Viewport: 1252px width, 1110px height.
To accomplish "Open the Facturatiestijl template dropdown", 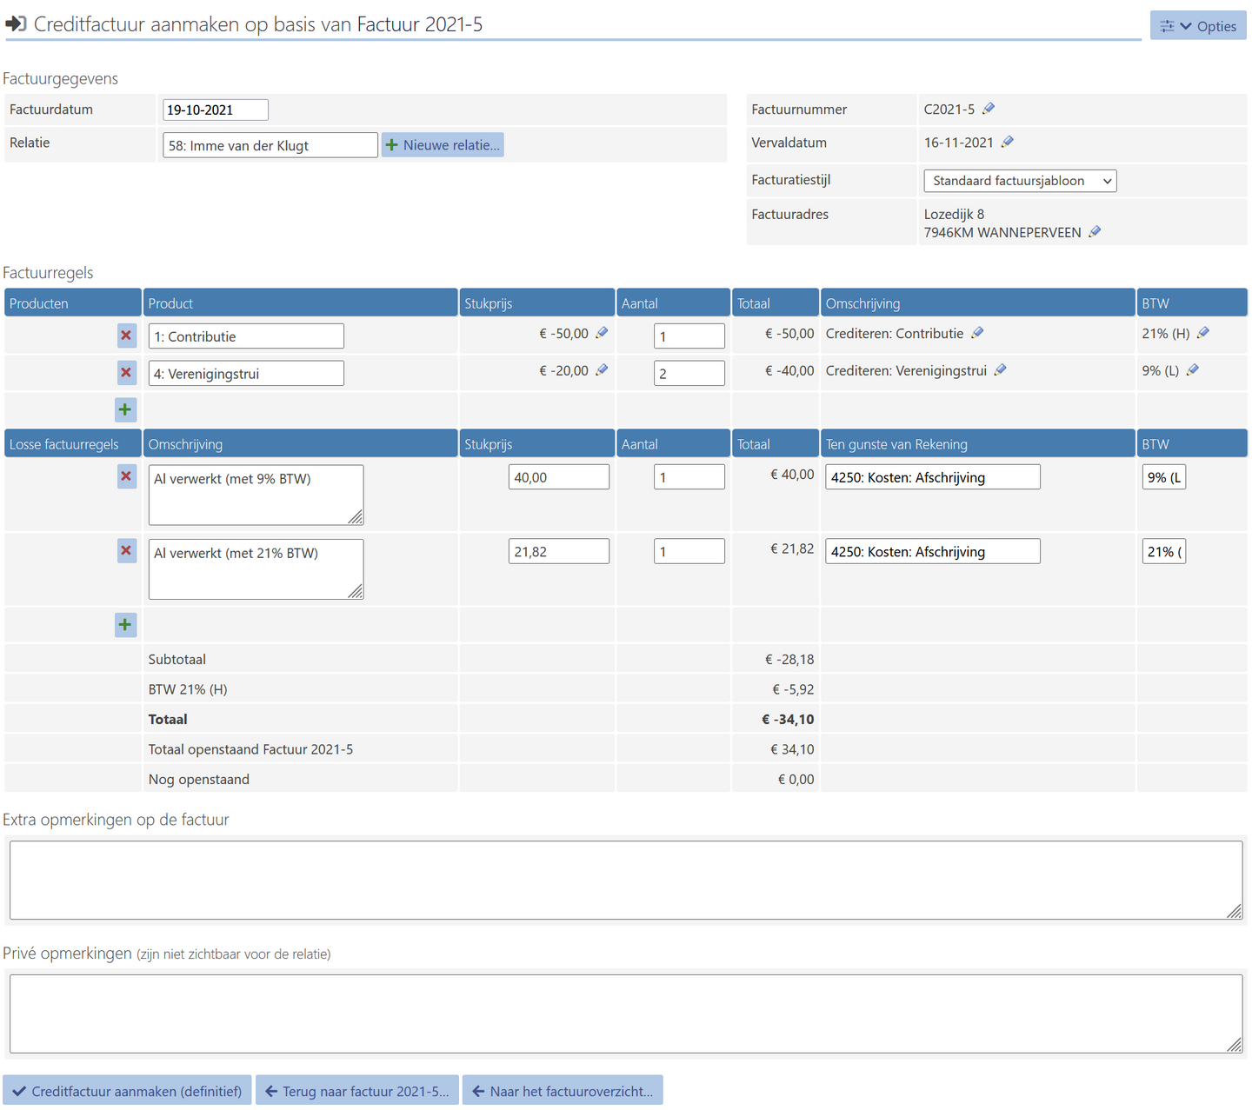I will click(x=1020, y=180).
